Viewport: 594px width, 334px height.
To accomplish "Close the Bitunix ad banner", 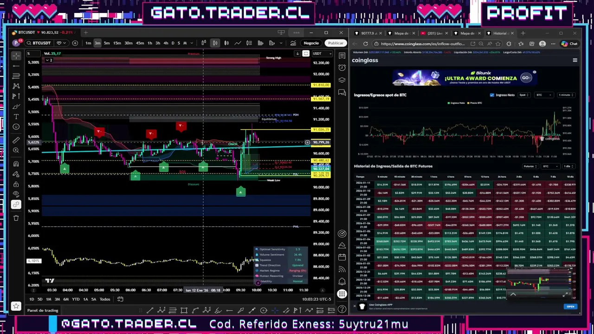I will point(535,72).
